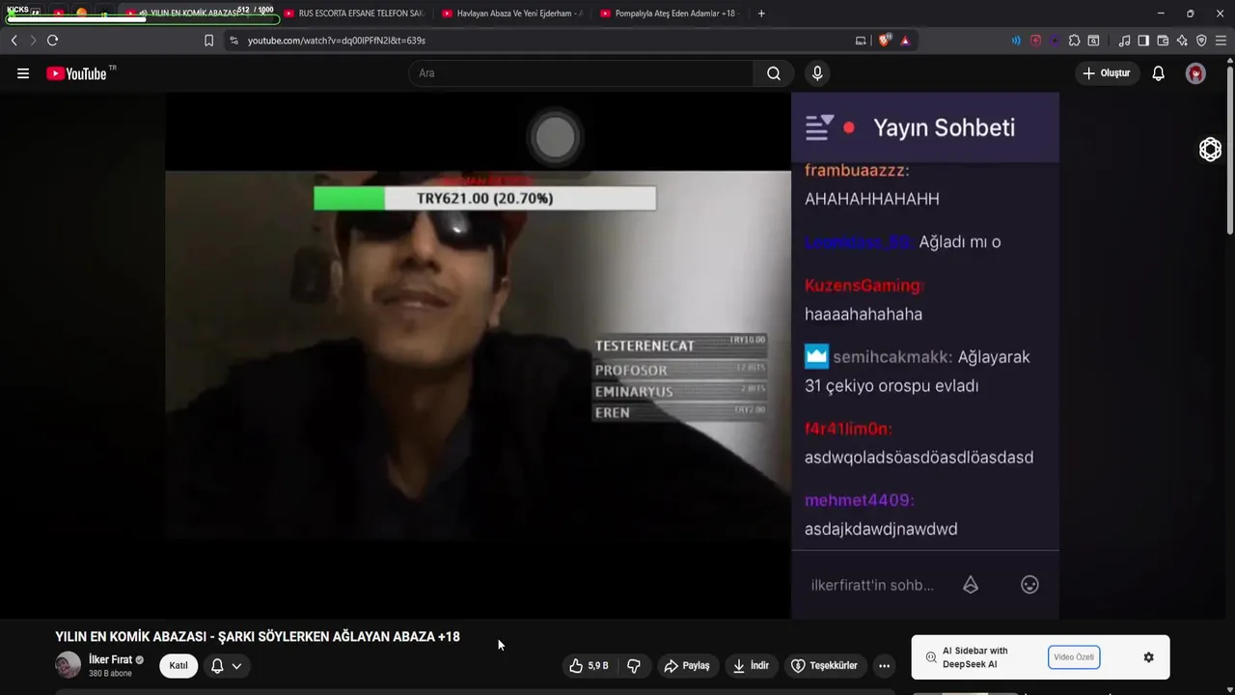The width and height of the screenshot is (1235, 695).
Task: Click the Yayın Sohbeti chat header
Action: click(944, 127)
